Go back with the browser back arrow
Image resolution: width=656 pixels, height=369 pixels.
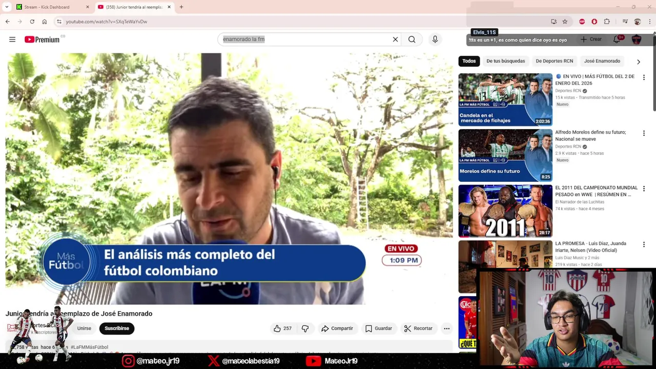7,22
